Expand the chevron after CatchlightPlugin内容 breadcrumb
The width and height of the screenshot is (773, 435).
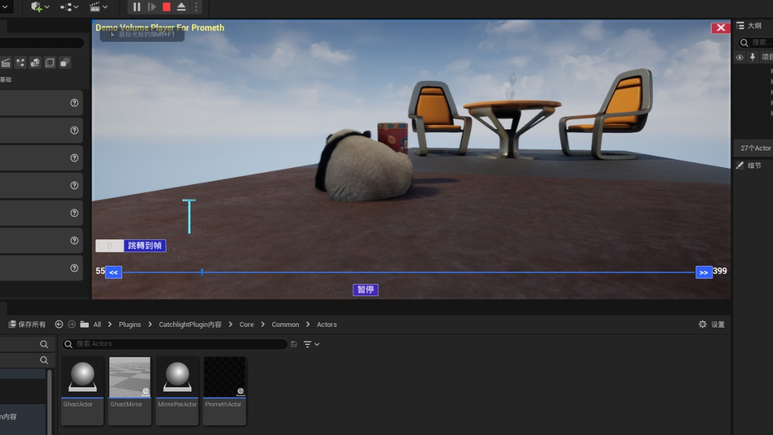point(231,324)
